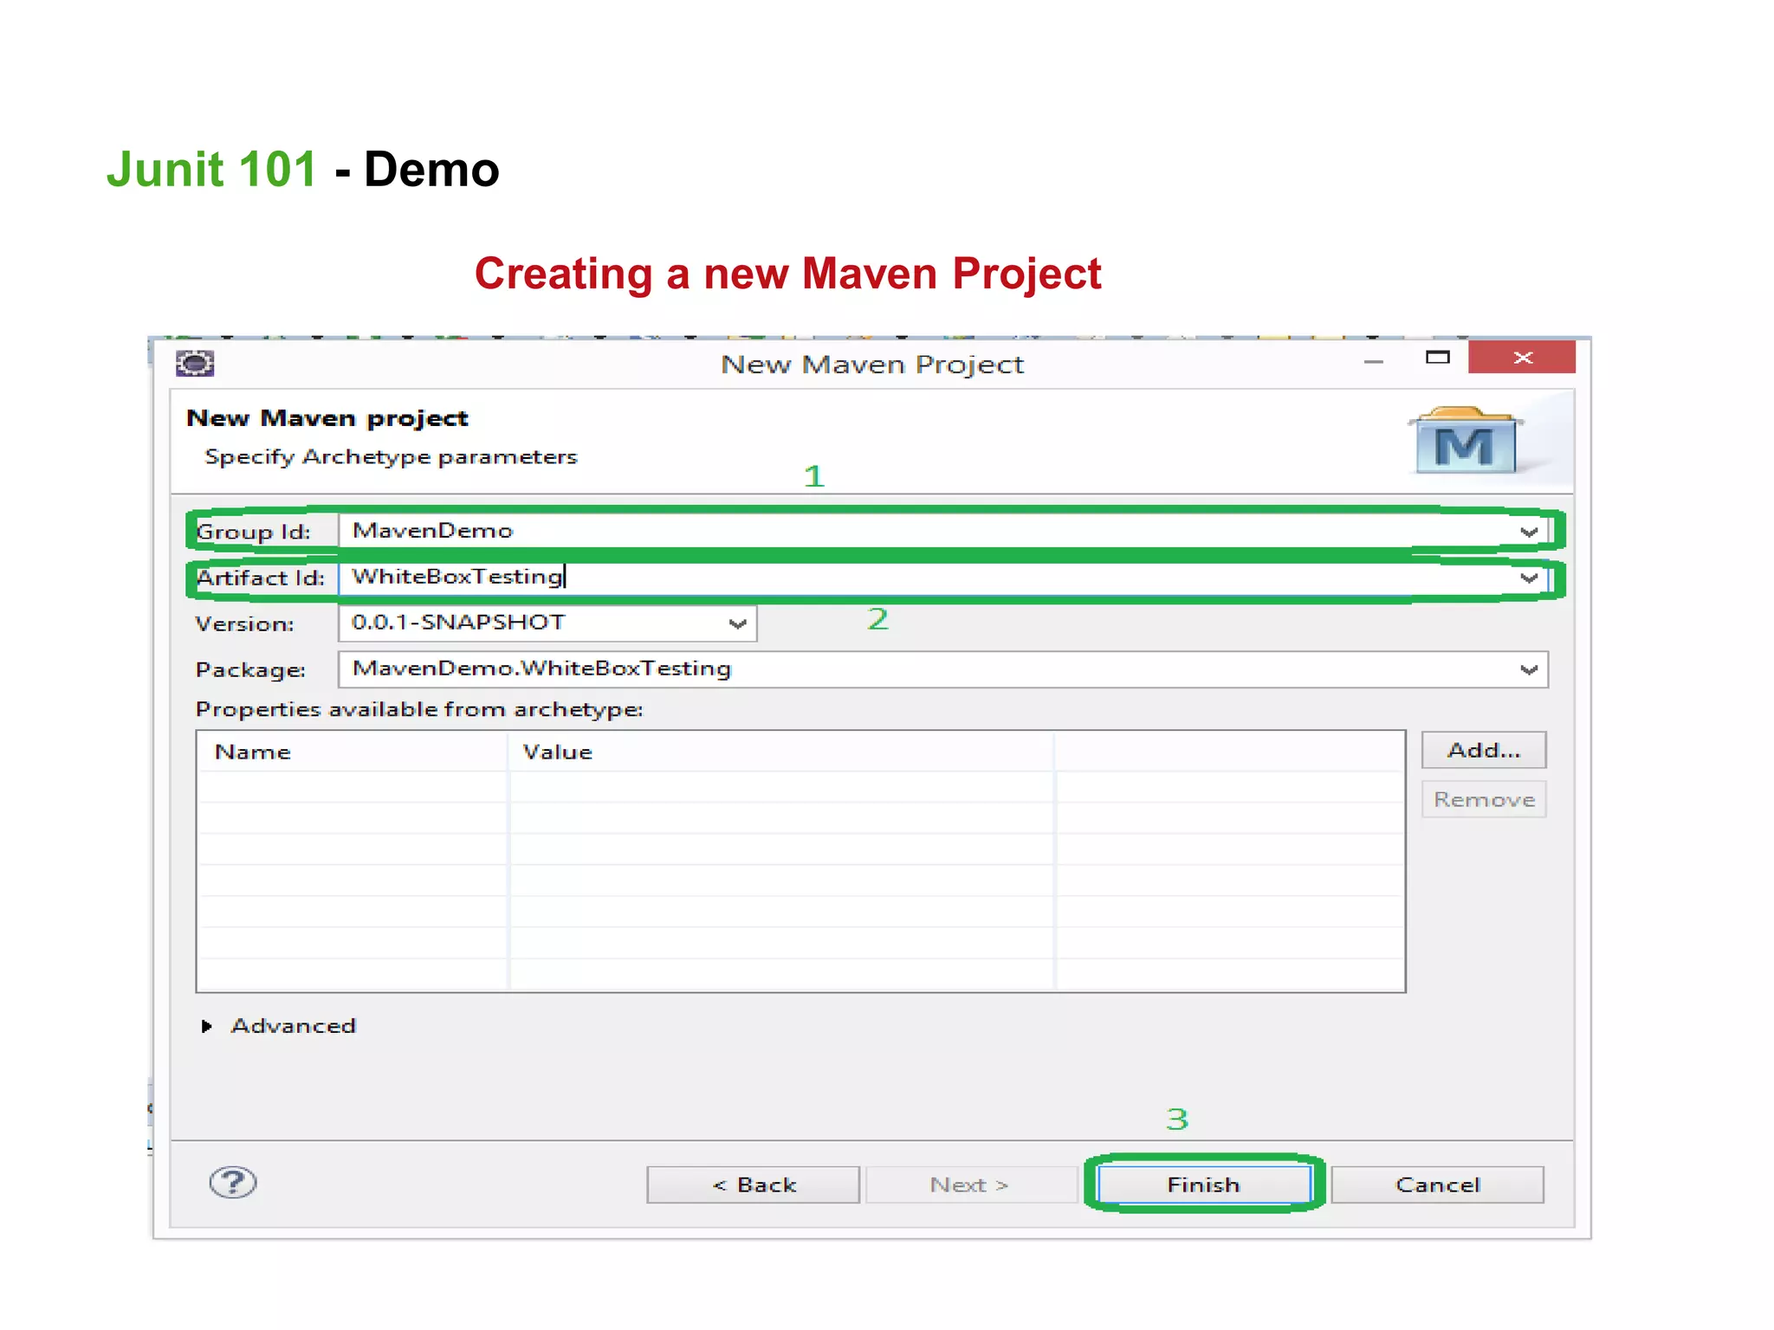Click the 'Specify Archetype parameters' text
This screenshot has width=1774, height=1330.
(x=391, y=457)
